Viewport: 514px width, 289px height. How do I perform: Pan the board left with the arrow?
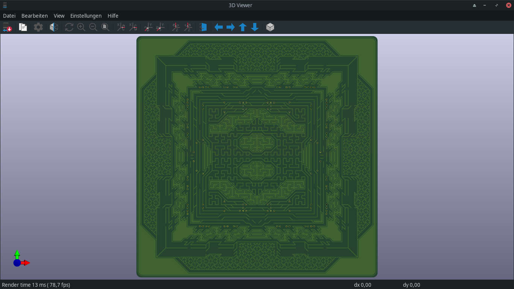click(219, 27)
